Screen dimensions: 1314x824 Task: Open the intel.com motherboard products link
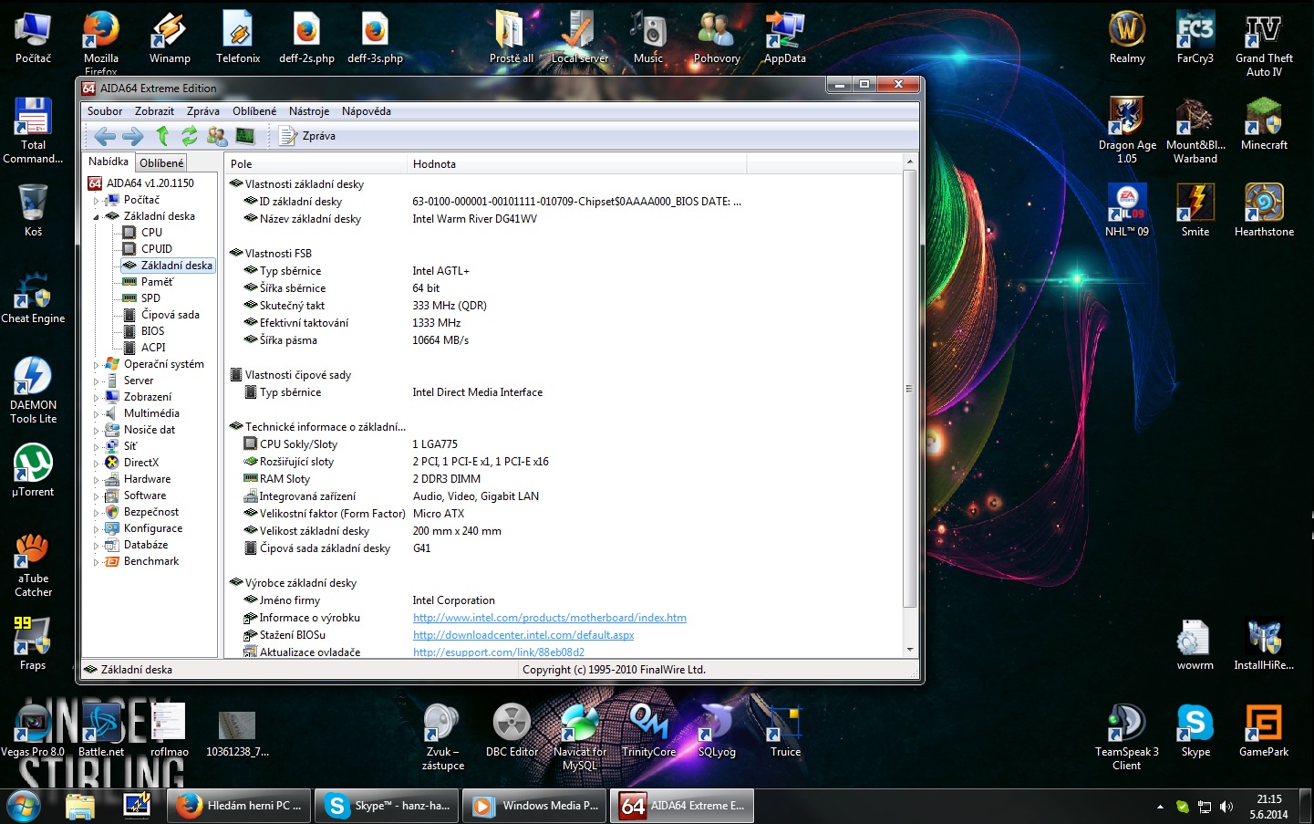pos(550,618)
